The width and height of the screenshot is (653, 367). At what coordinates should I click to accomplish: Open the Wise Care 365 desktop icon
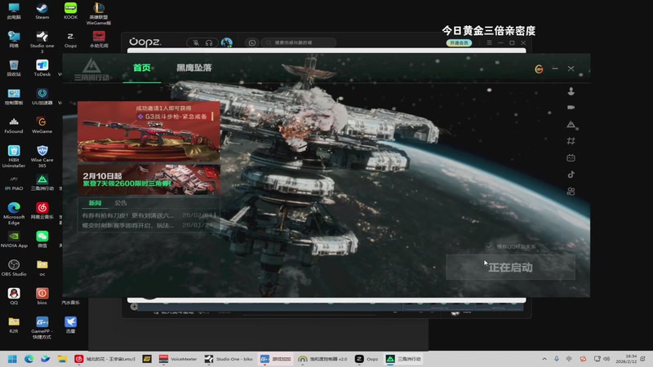(x=42, y=157)
